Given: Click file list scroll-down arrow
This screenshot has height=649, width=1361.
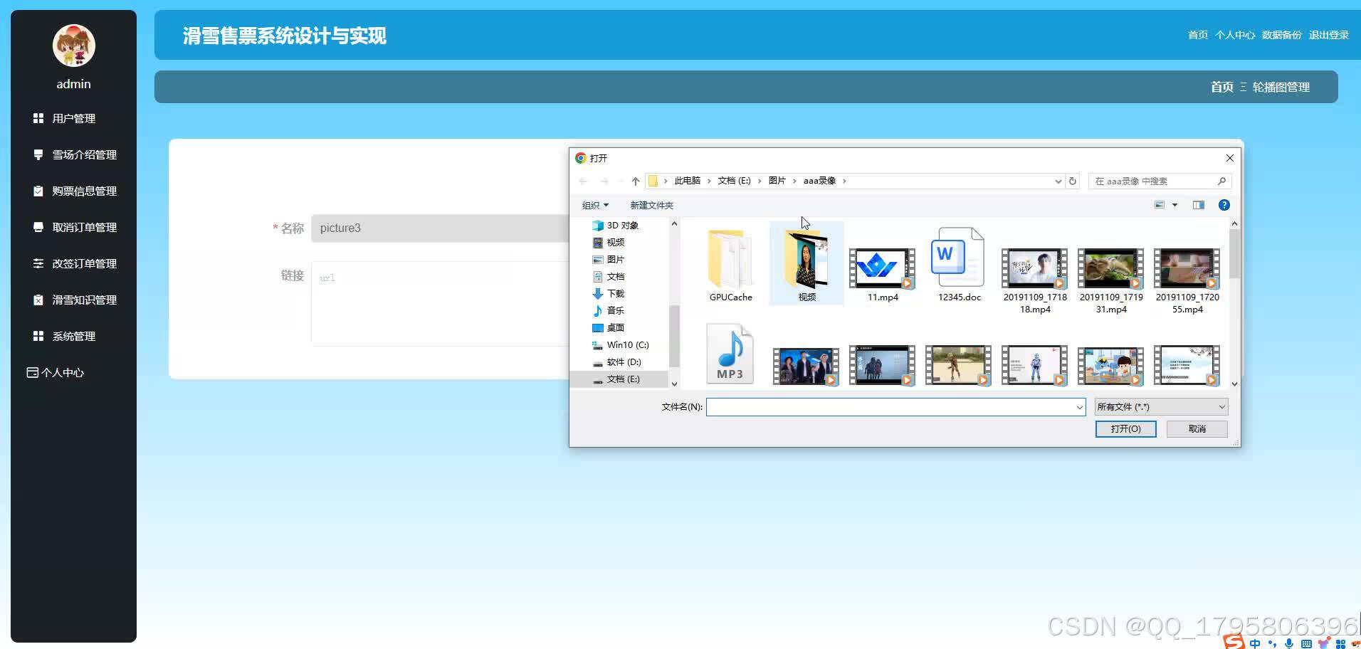Looking at the screenshot, I should [1234, 384].
